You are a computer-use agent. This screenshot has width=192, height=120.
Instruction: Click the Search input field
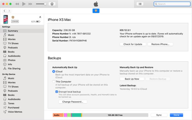point(172,4)
